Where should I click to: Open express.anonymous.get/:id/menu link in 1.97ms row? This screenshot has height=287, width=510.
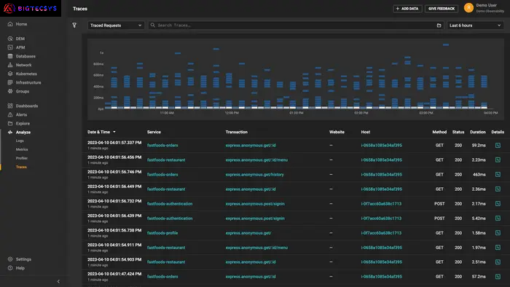256,248
